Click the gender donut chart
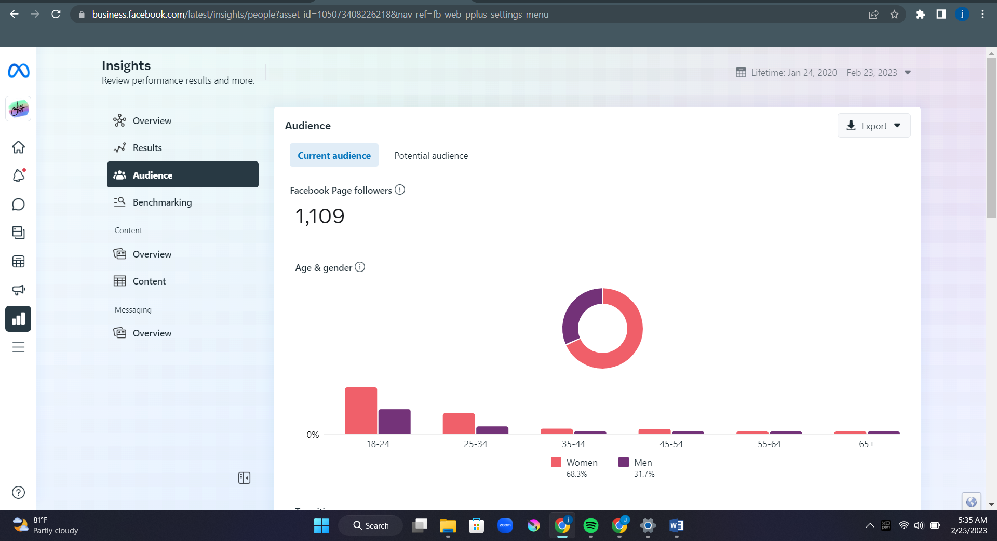 [602, 328]
